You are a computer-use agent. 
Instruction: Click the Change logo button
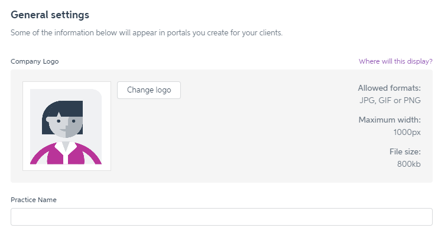[x=149, y=90]
